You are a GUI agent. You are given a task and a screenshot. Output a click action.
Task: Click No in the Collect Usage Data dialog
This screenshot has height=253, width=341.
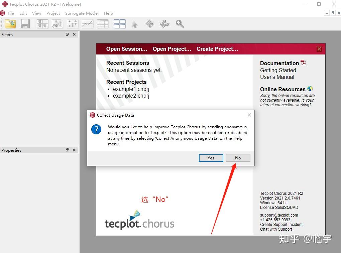pos(238,158)
